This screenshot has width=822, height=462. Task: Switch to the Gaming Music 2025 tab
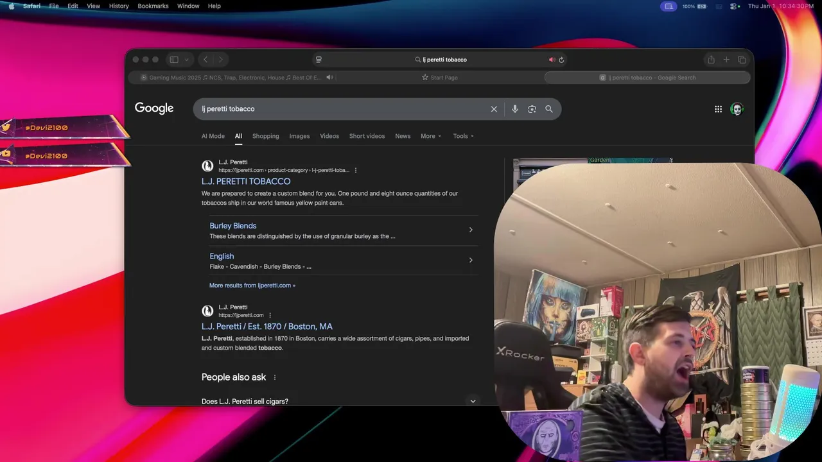tap(231, 78)
